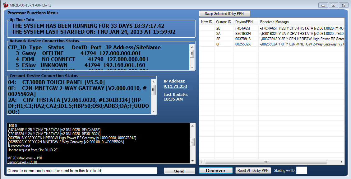Screen dimensions: 351x179
Task: Click up arrow of console output scrollbar
Action: click(192, 126)
